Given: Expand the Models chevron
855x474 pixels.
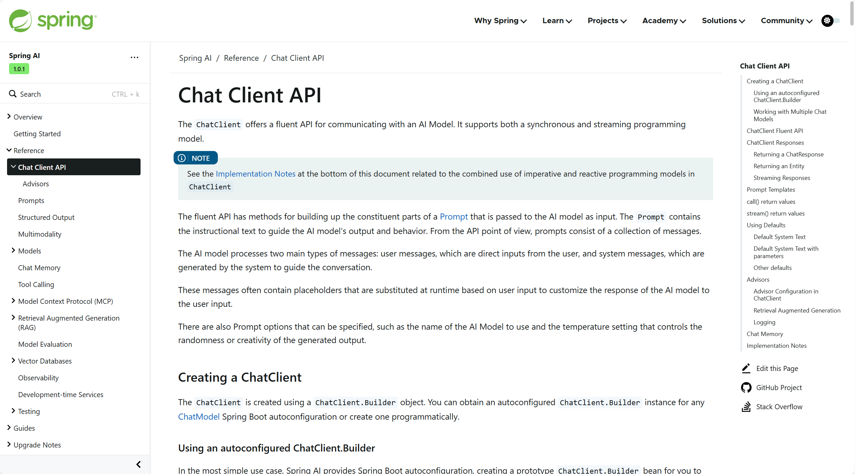Looking at the screenshot, I should pos(13,250).
